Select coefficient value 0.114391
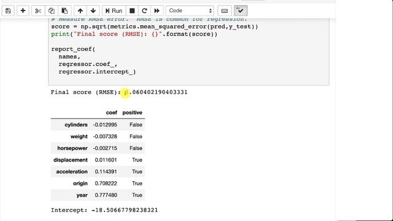Image resolution: width=393 pixels, height=221 pixels. pos(106,172)
